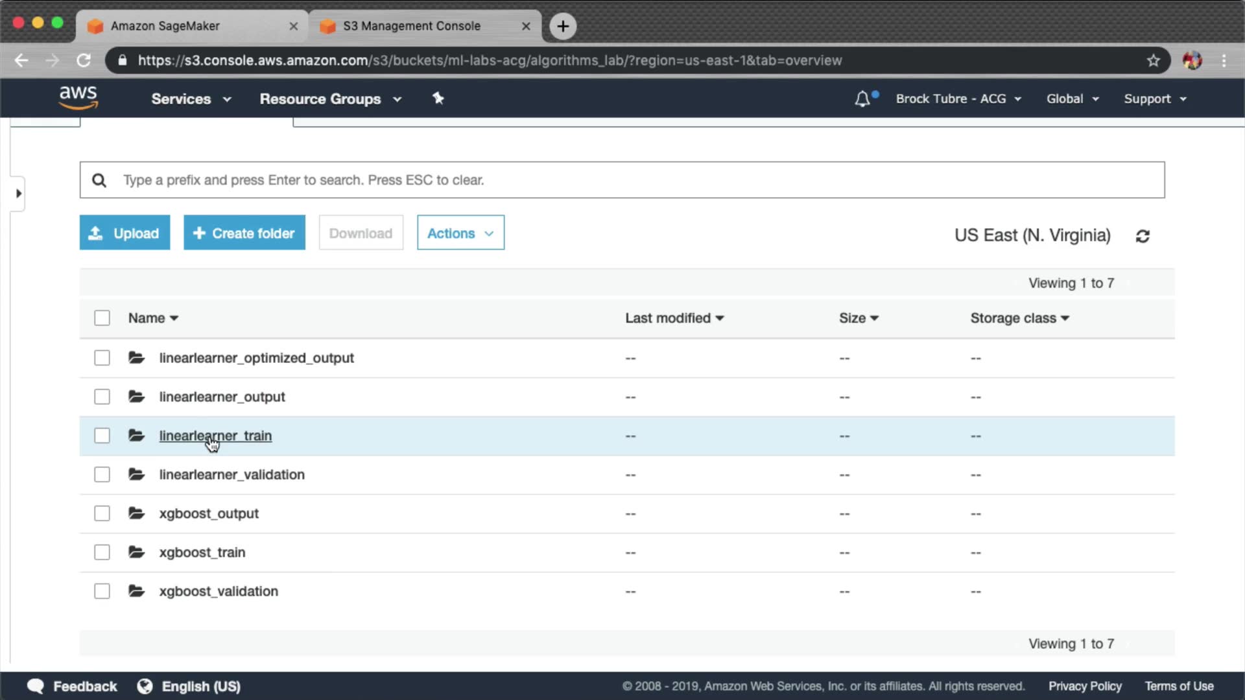Click the browser reload page icon
Screen dimensions: 1245x700
84,60
